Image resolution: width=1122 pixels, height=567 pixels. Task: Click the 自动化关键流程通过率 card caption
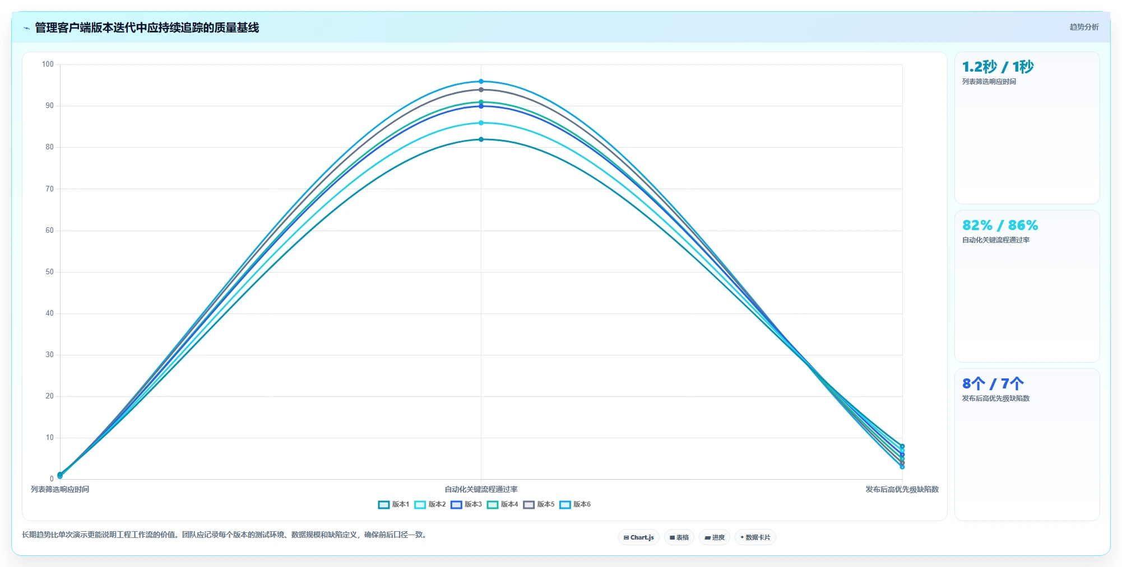(996, 240)
